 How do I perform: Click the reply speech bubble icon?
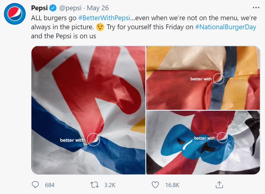[x=36, y=185]
